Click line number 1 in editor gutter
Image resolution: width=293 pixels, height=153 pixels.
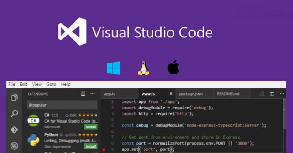pyautogui.click(x=112, y=102)
